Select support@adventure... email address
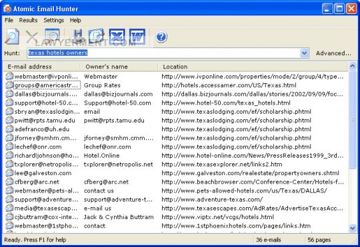This screenshot has height=247, width=360. 47,200
